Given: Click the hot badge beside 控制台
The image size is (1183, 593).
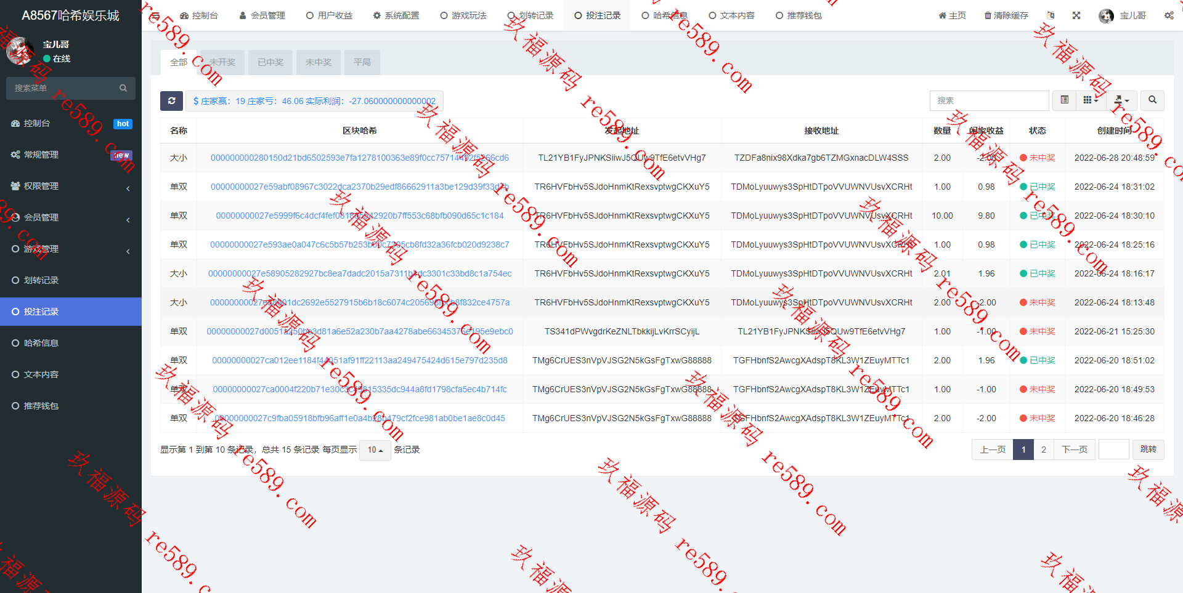Looking at the screenshot, I should click(x=123, y=124).
